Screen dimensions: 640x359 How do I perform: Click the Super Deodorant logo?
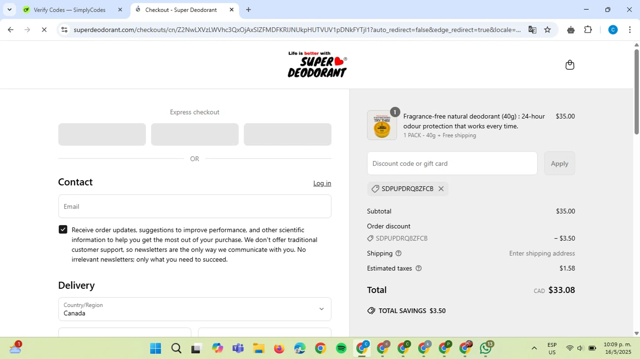(x=317, y=64)
